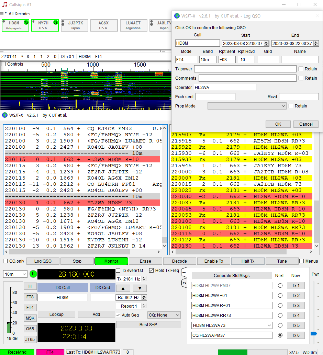
Task: Select the NY7H U.S.A. callsign tile
Action: (45, 25)
